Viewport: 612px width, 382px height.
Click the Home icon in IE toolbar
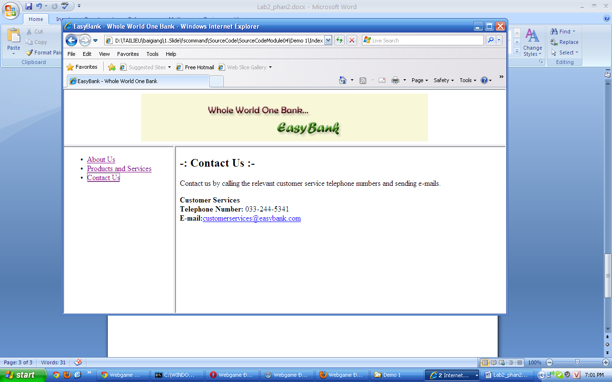pos(342,80)
